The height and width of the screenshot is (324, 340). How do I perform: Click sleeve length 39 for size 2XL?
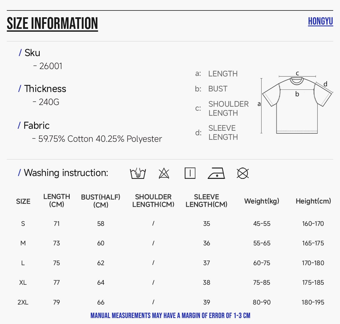point(207,302)
